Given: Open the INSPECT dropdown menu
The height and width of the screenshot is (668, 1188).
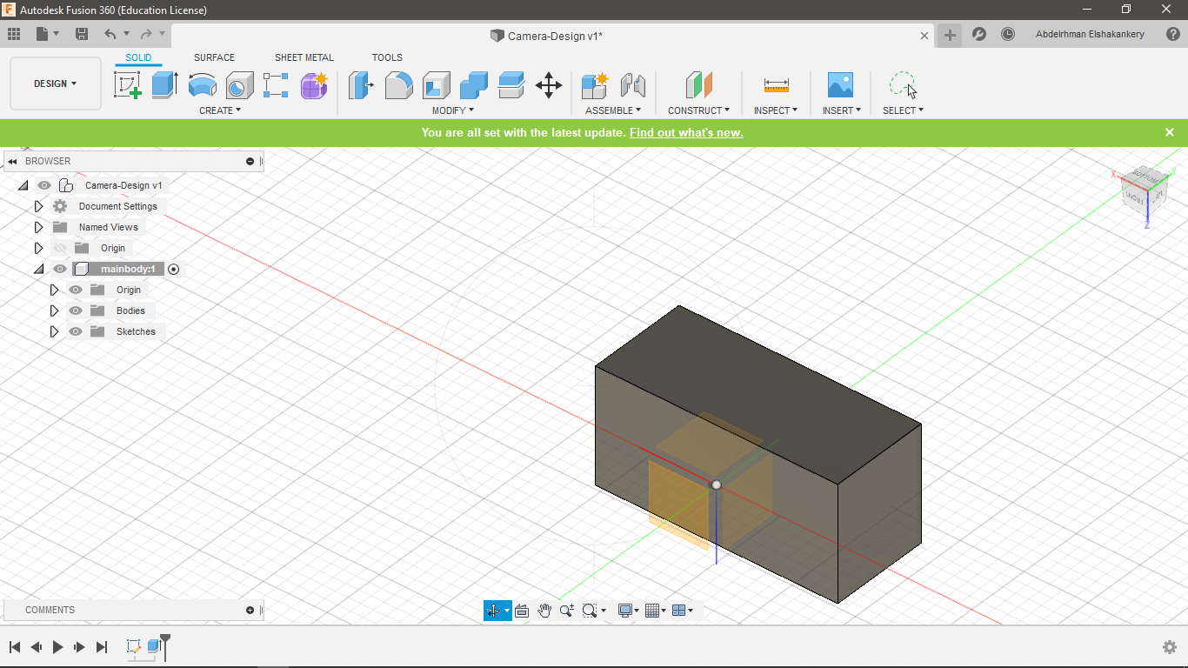Looking at the screenshot, I should pyautogui.click(x=776, y=110).
